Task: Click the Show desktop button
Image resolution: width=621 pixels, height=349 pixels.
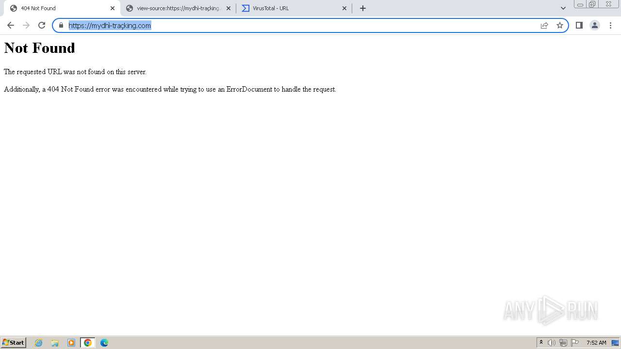Action: coord(616,343)
